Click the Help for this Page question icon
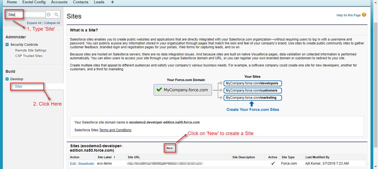 (x=364, y=15)
